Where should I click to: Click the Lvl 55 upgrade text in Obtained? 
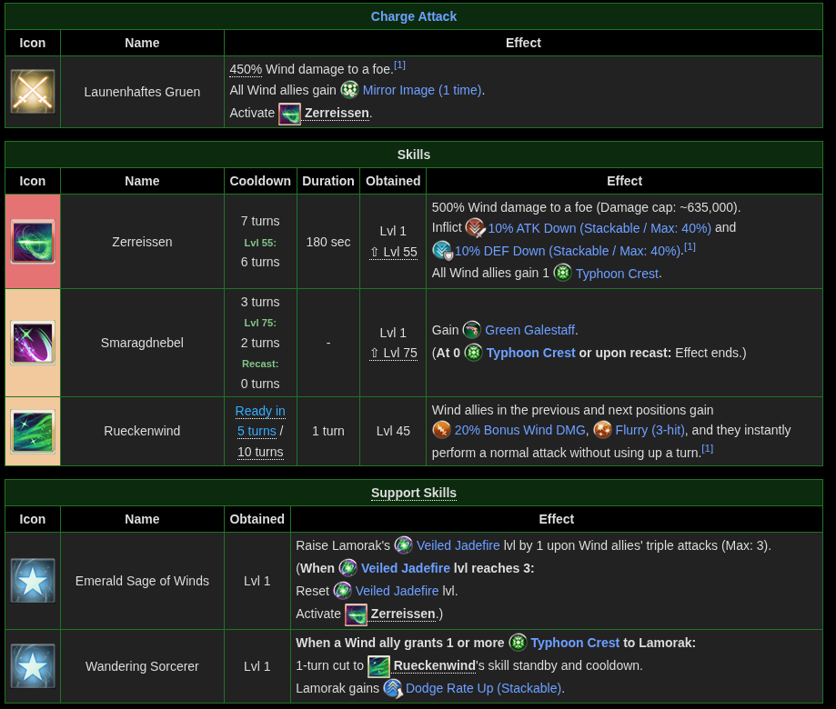click(x=394, y=252)
